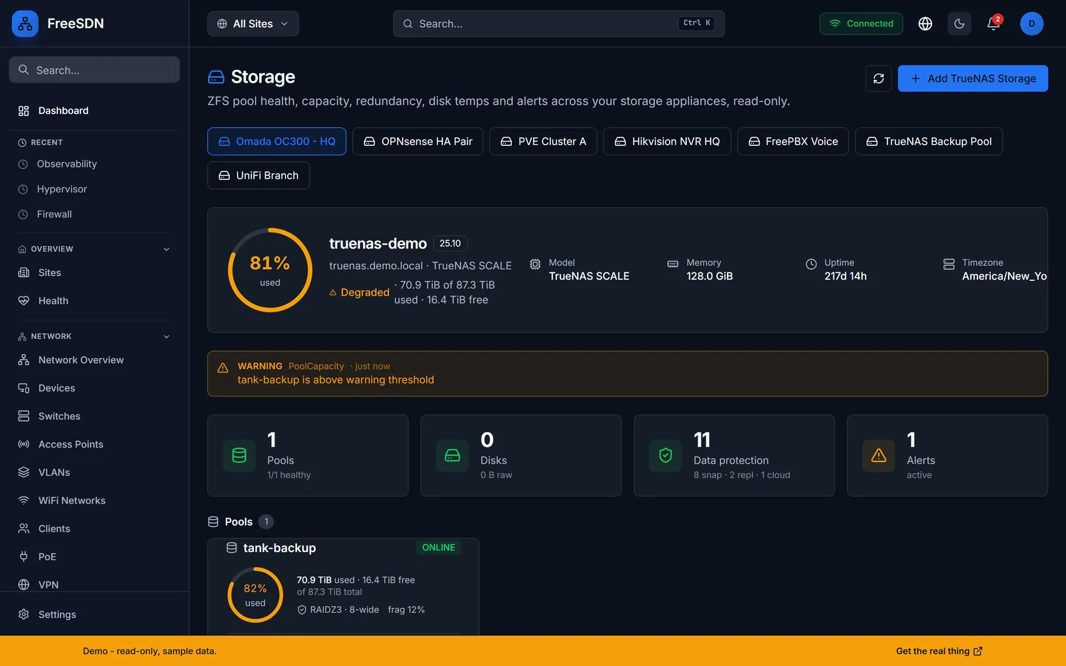Click Health heart icon in sidebar
1066x666 pixels.
pyautogui.click(x=24, y=300)
